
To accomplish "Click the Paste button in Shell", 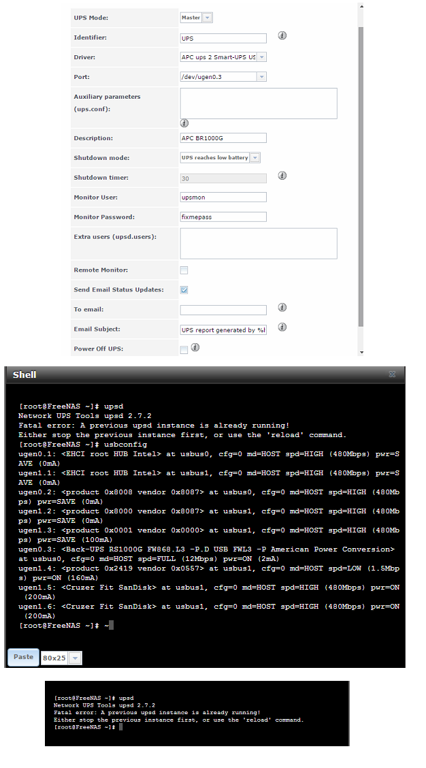I will click(23, 657).
